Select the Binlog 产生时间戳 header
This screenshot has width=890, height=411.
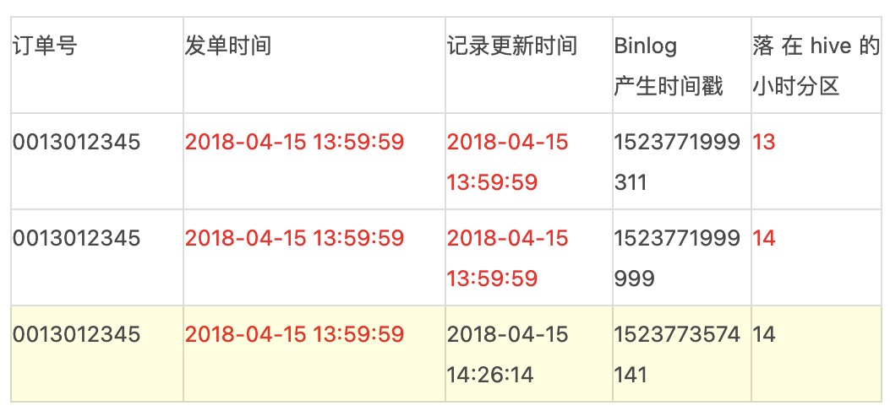click(669, 67)
